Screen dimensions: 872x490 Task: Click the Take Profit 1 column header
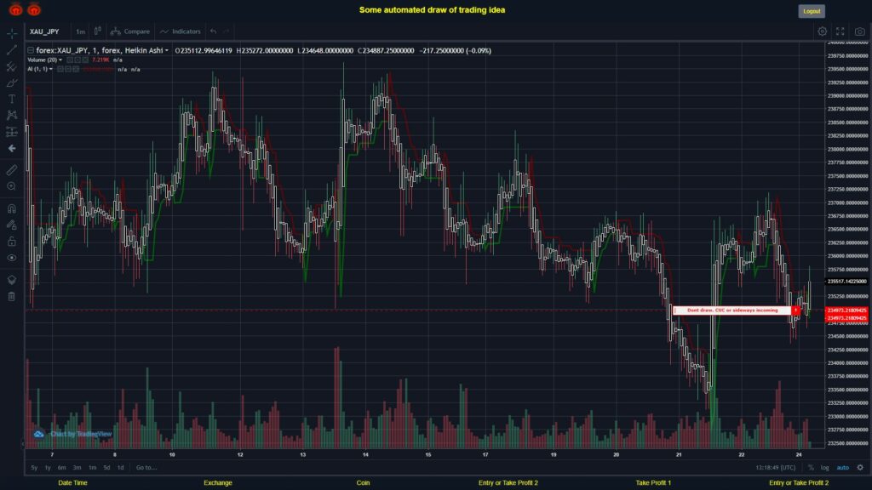pos(653,483)
